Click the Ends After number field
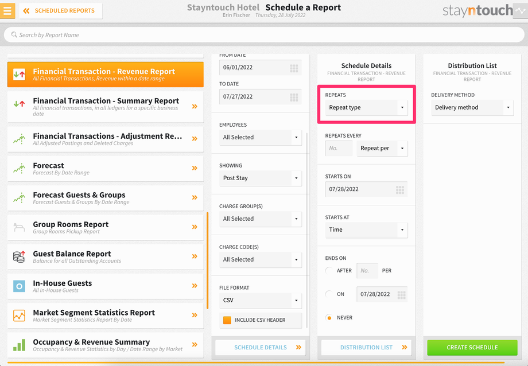Viewport: 528px width, 366px height. 367,271
